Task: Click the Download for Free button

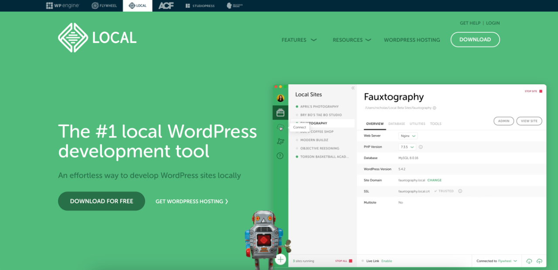Action: tap(102, 201)
